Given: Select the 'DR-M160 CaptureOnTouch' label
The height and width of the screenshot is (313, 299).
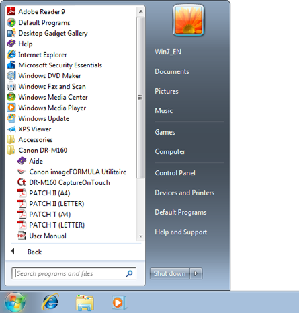Looking at the screenshot, I should tap(69, 182).
